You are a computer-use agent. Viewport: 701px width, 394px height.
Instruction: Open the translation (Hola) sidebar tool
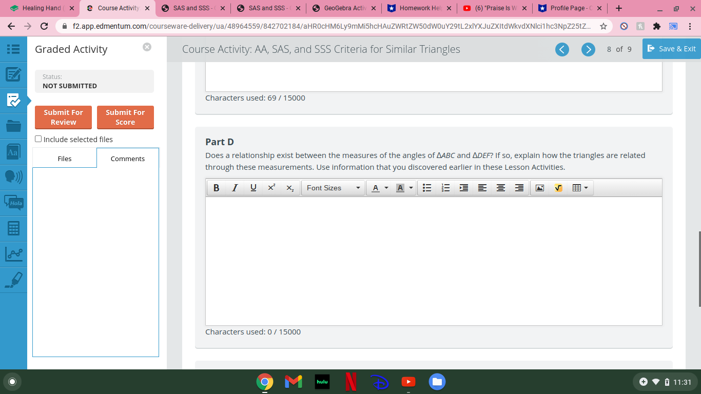(13, 203)
